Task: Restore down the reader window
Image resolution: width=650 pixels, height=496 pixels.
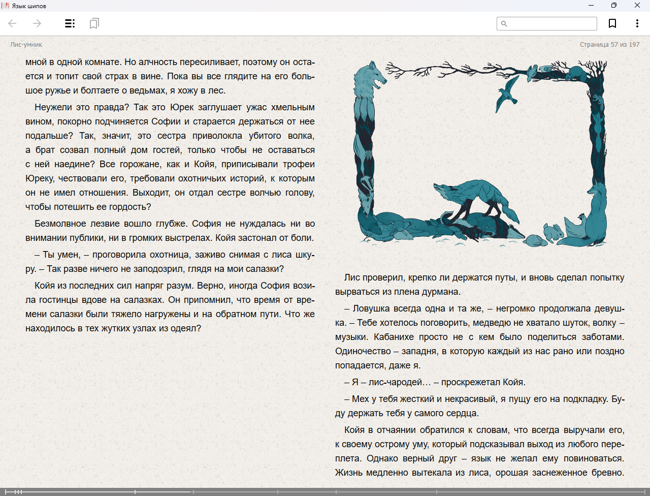Action: point(614,6)
